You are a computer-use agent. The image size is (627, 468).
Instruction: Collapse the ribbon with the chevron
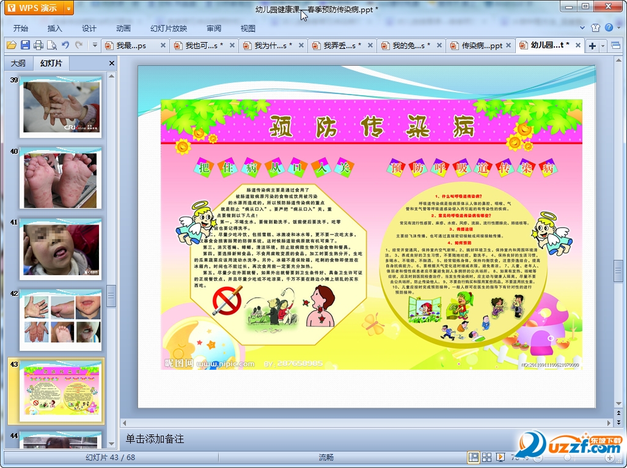click(x=582, y=28)
